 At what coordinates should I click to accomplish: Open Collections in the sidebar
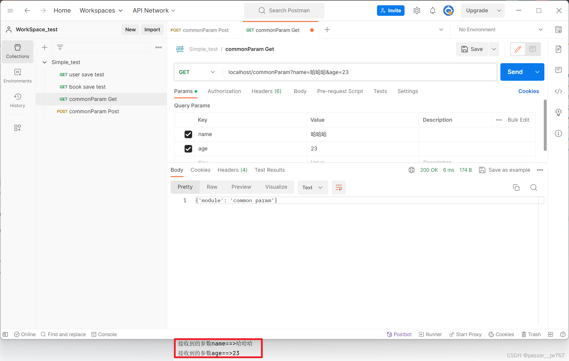(18, 51)
